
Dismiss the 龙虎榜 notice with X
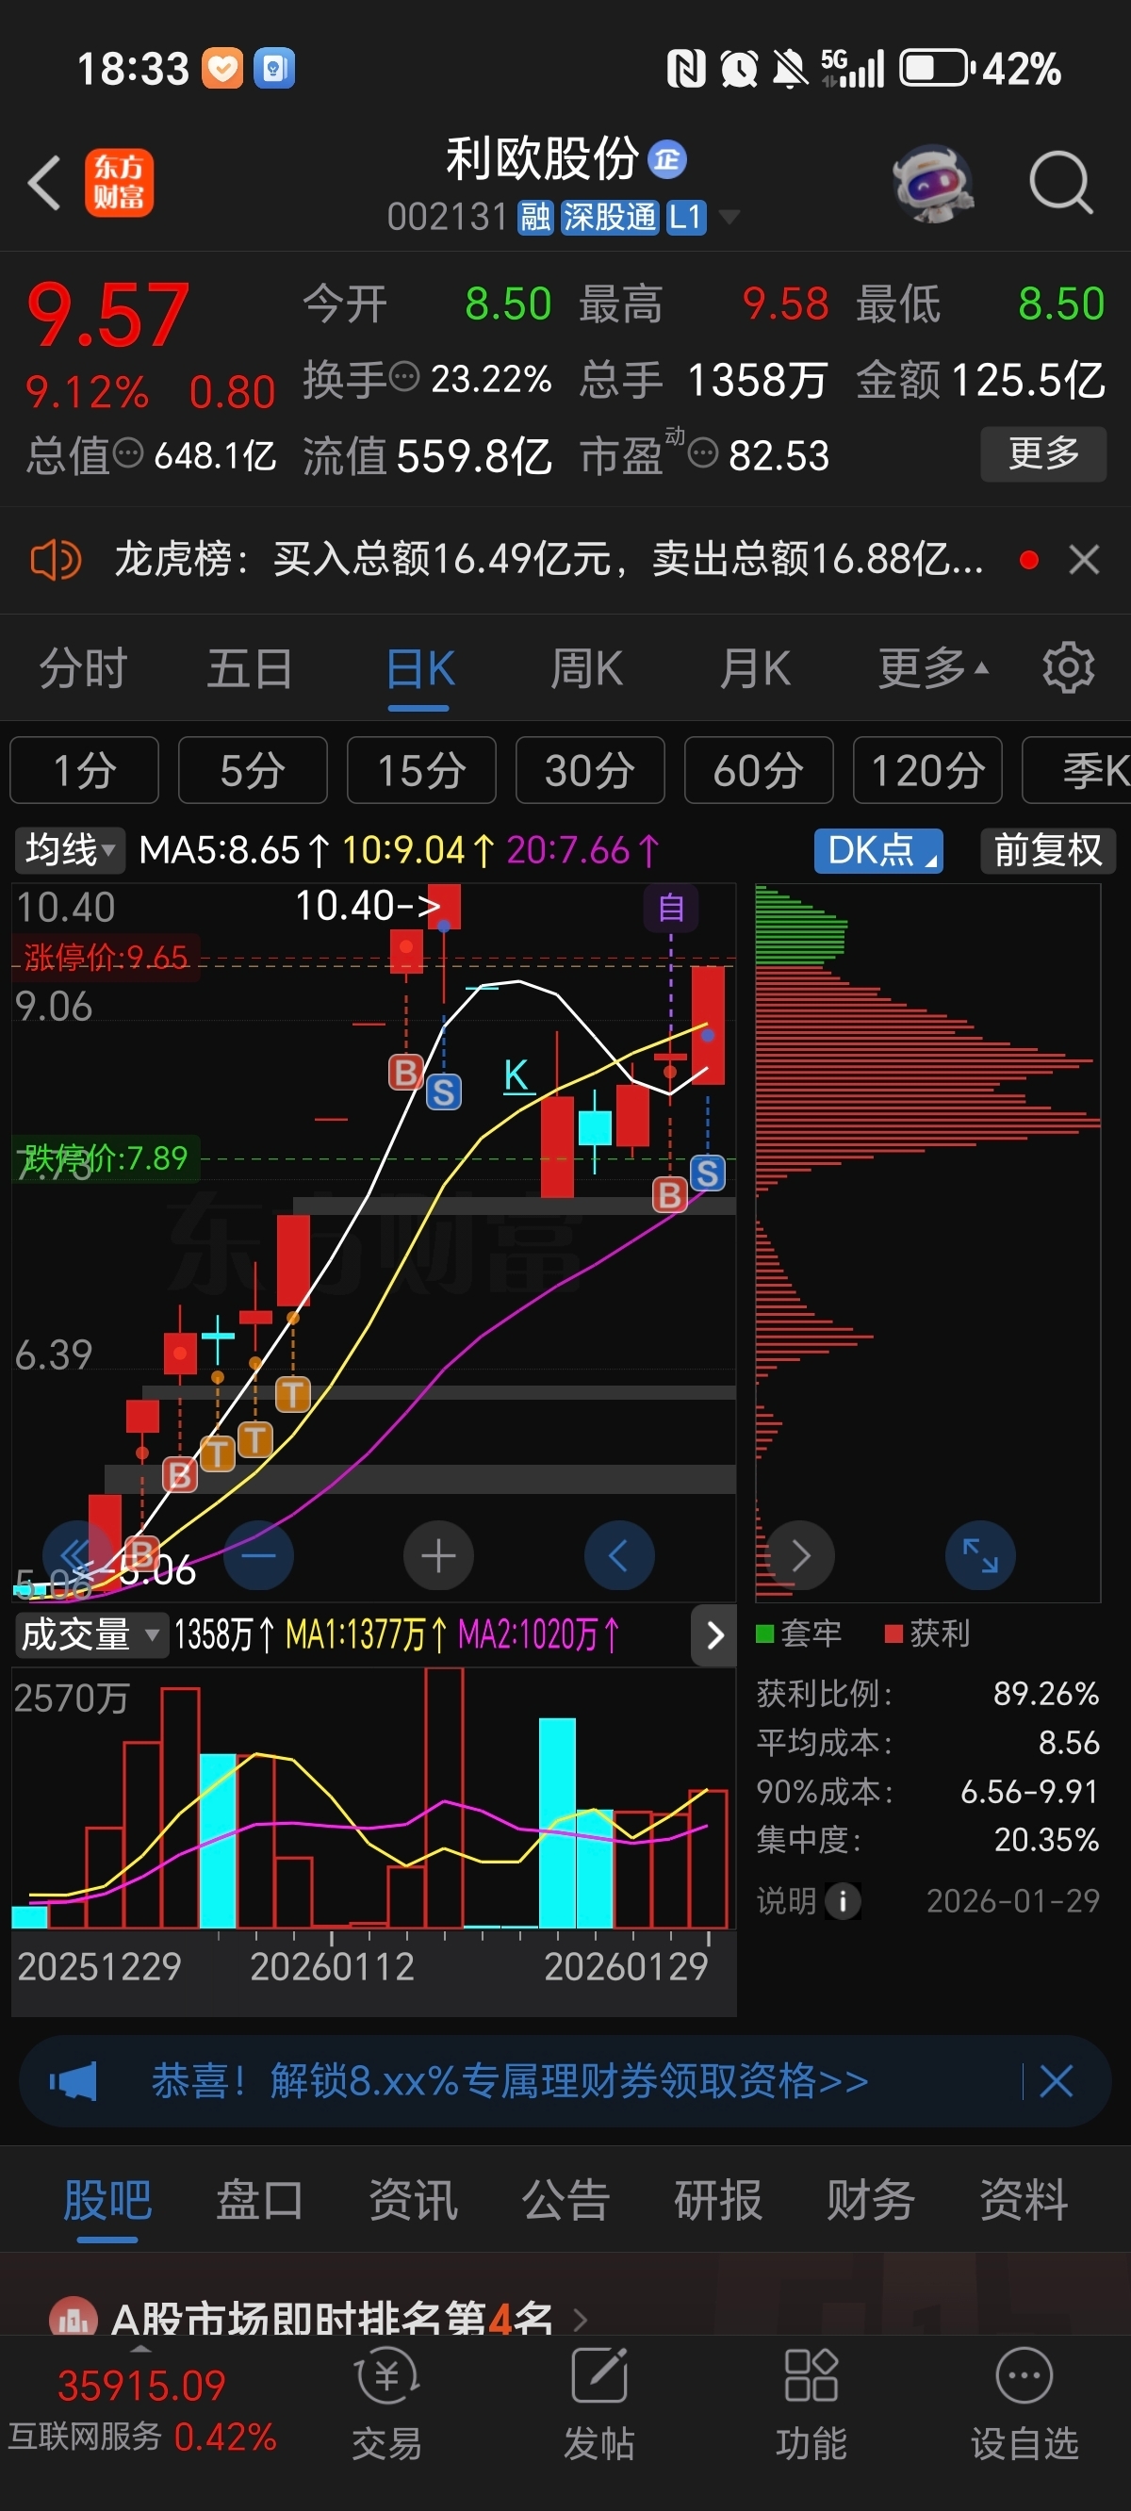[x=1084, y=561]
